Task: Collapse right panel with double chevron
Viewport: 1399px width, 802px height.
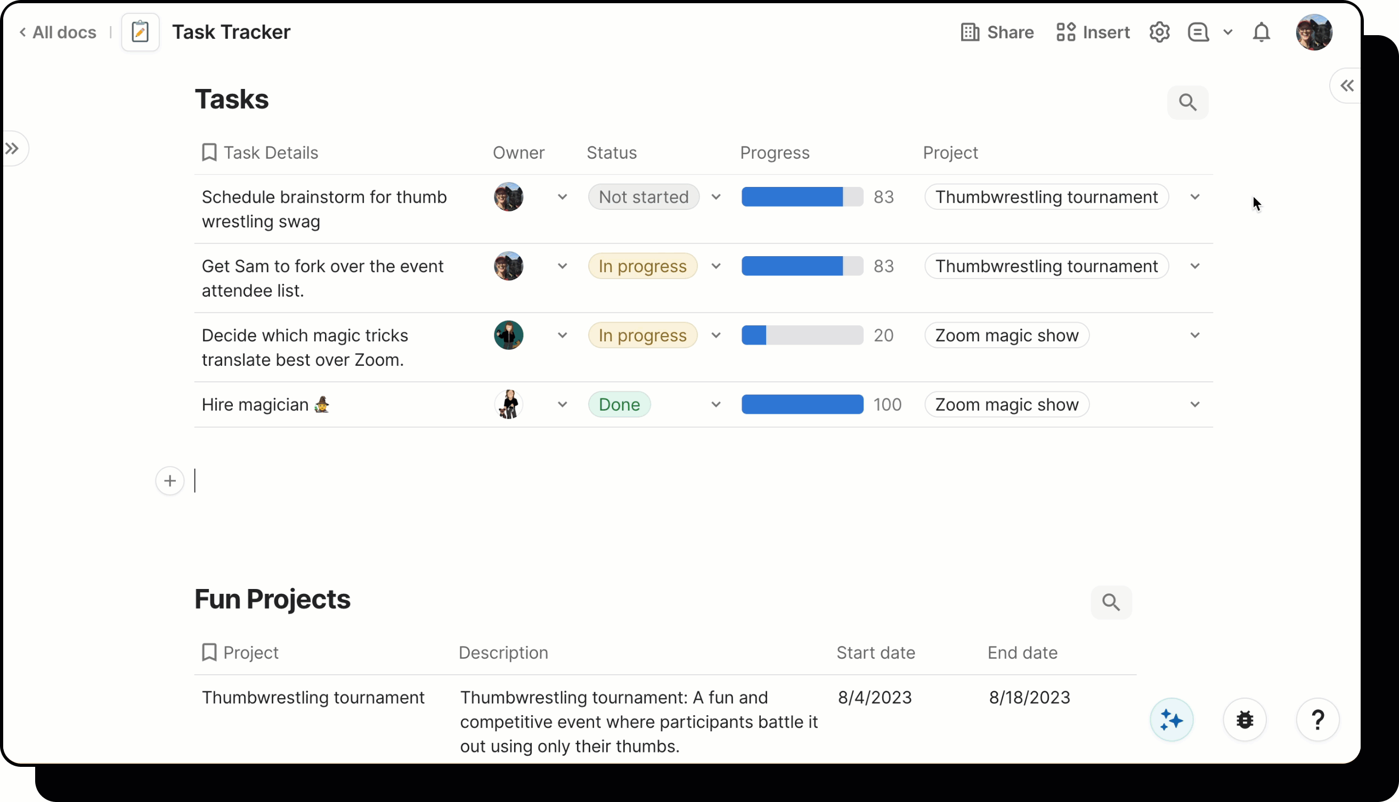Action: point(1347,86)
